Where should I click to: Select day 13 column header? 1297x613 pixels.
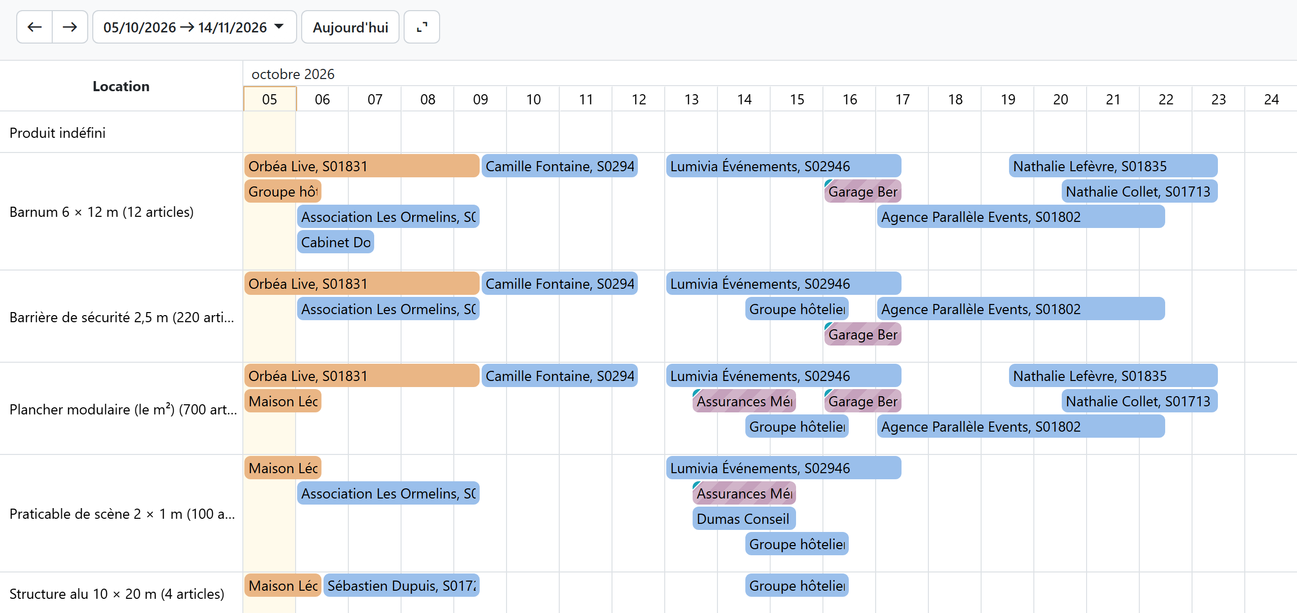tap(692, 99)
